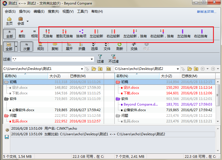Click the 过滤 funnel filter icon
The height and width of the screenshot is (160, 222).
[x=100, y=57]
